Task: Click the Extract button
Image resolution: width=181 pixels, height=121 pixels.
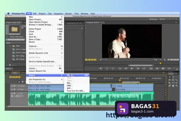Action: coord(157,69)
